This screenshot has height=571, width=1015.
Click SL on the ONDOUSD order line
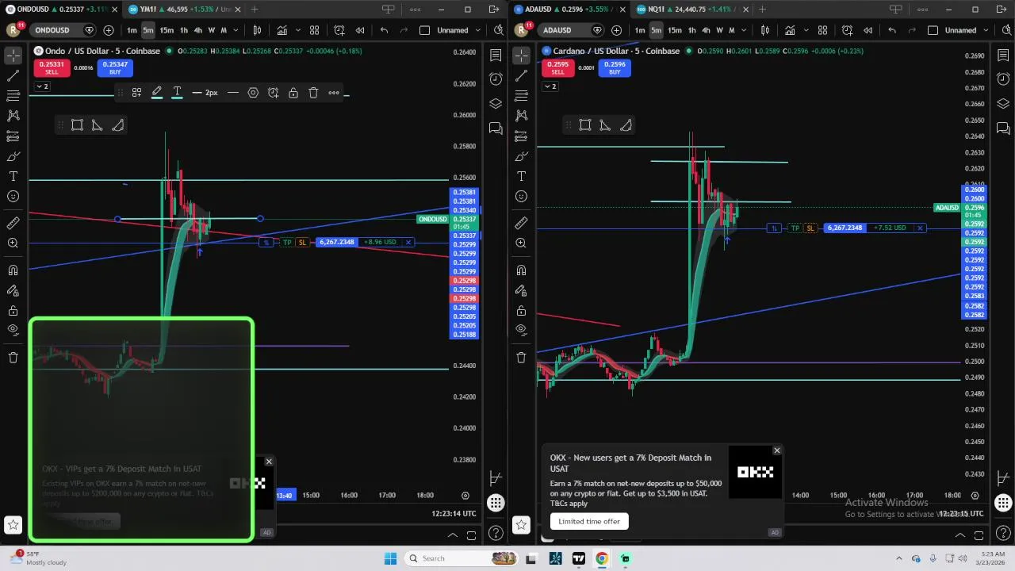[302, 242]
